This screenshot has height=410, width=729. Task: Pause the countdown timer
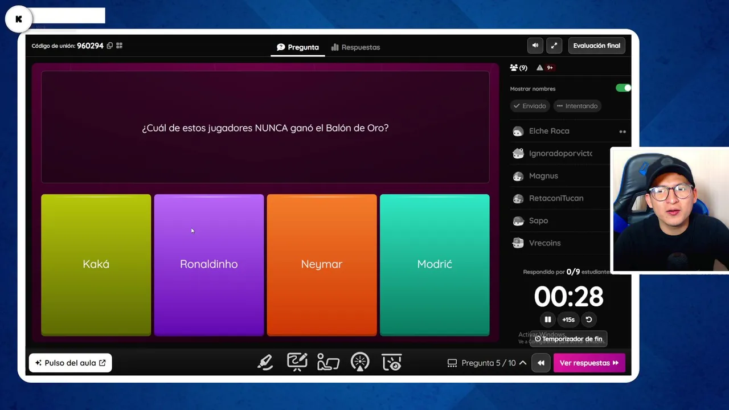coord(548,319)
